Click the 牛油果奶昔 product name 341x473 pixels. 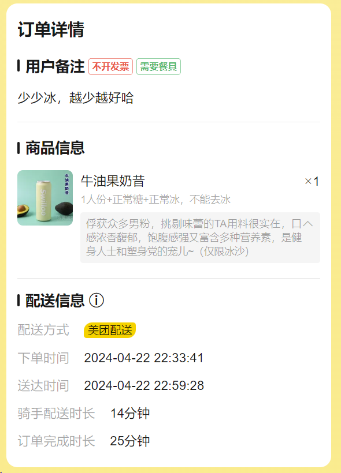tap(113, 181)
